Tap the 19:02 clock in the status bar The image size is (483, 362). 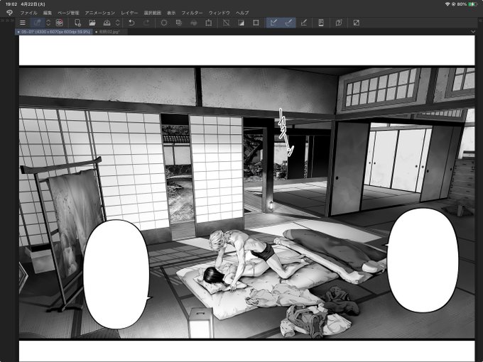tap(11, 4)
